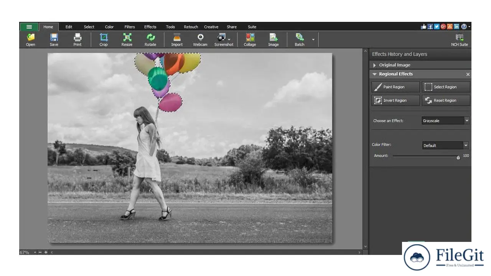Save the image using Save icon
Image resolution: width=491 pixels, height=276 pixels.
coord(54,39)
